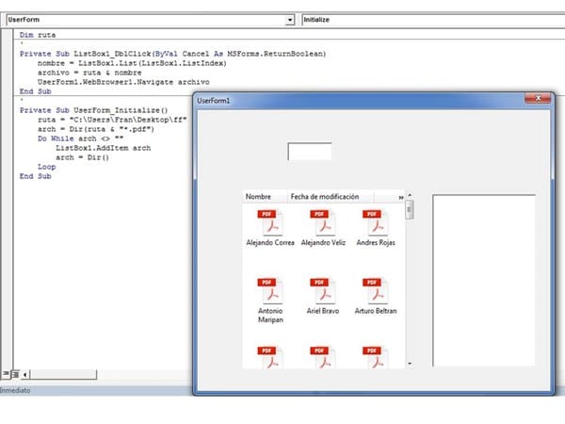
Task: Select the Arturo Beltran PDF file icon
Action: tap(376, 290)
